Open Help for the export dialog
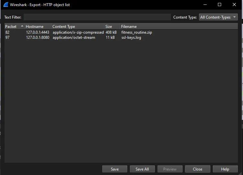243x175 pixels. (x=225, y=169)
